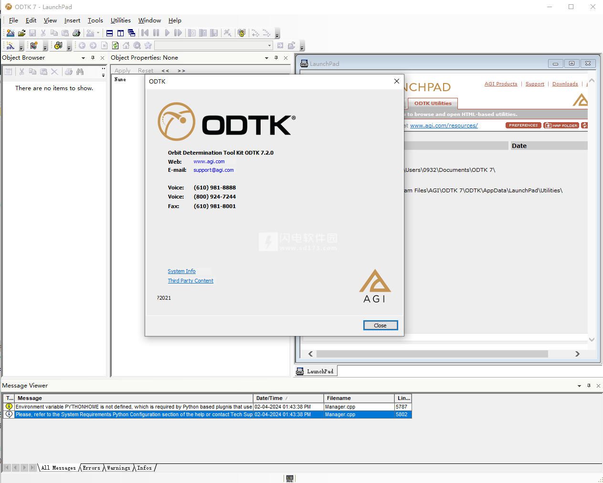Select the PYTHONHOME not defined message row
The height and width of the screenshot is (483, 603).
[x=207, y=407]
